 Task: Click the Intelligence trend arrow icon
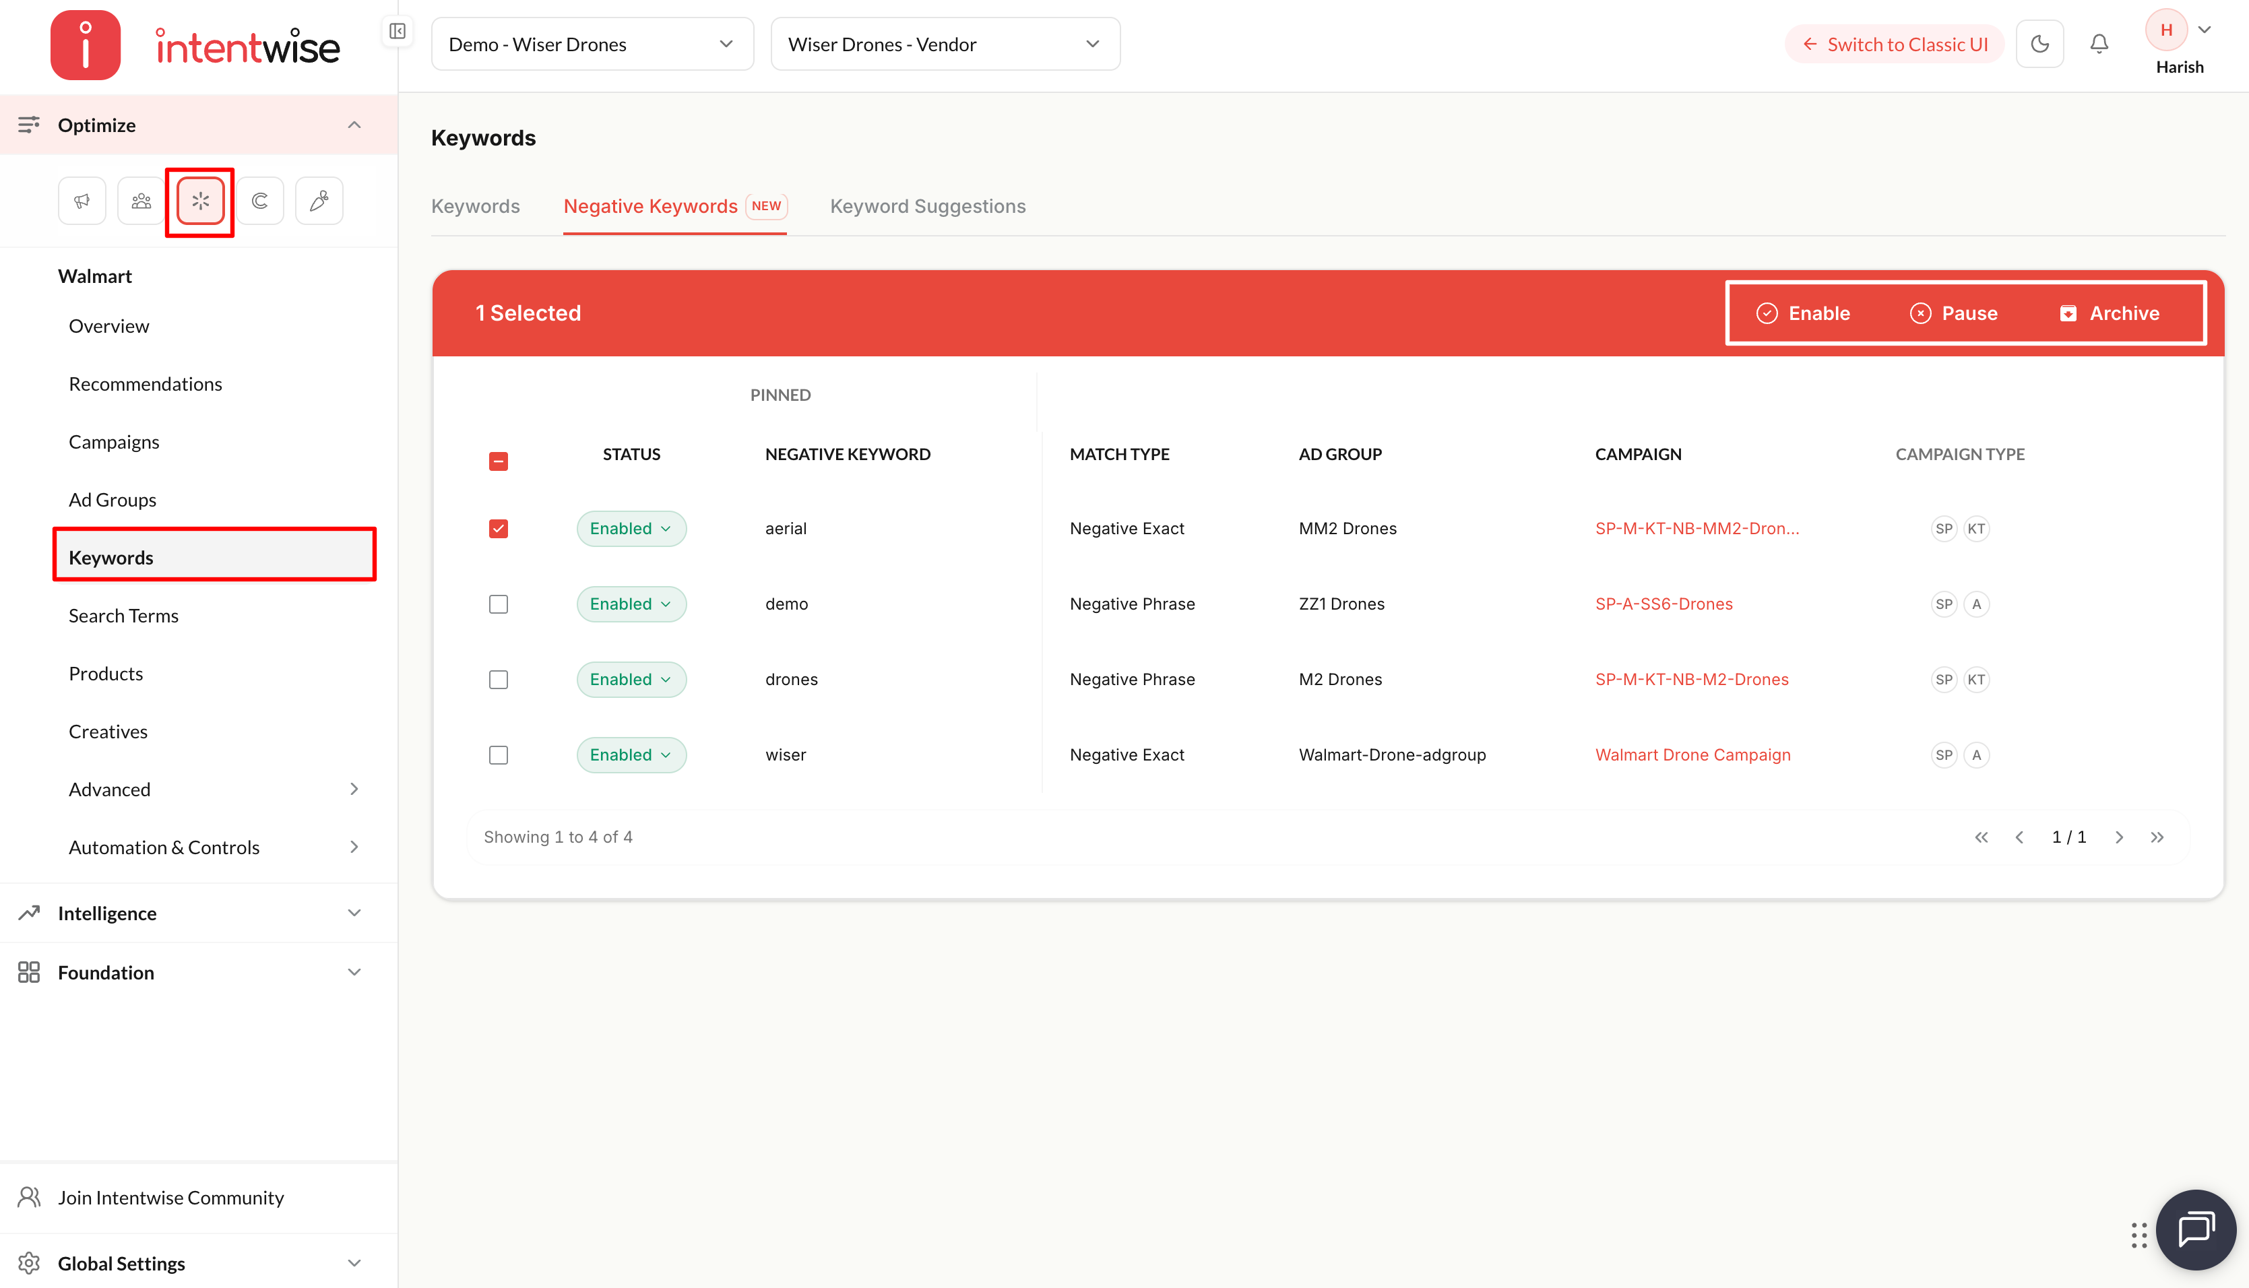pyautogui.click(x=29, y=913)
